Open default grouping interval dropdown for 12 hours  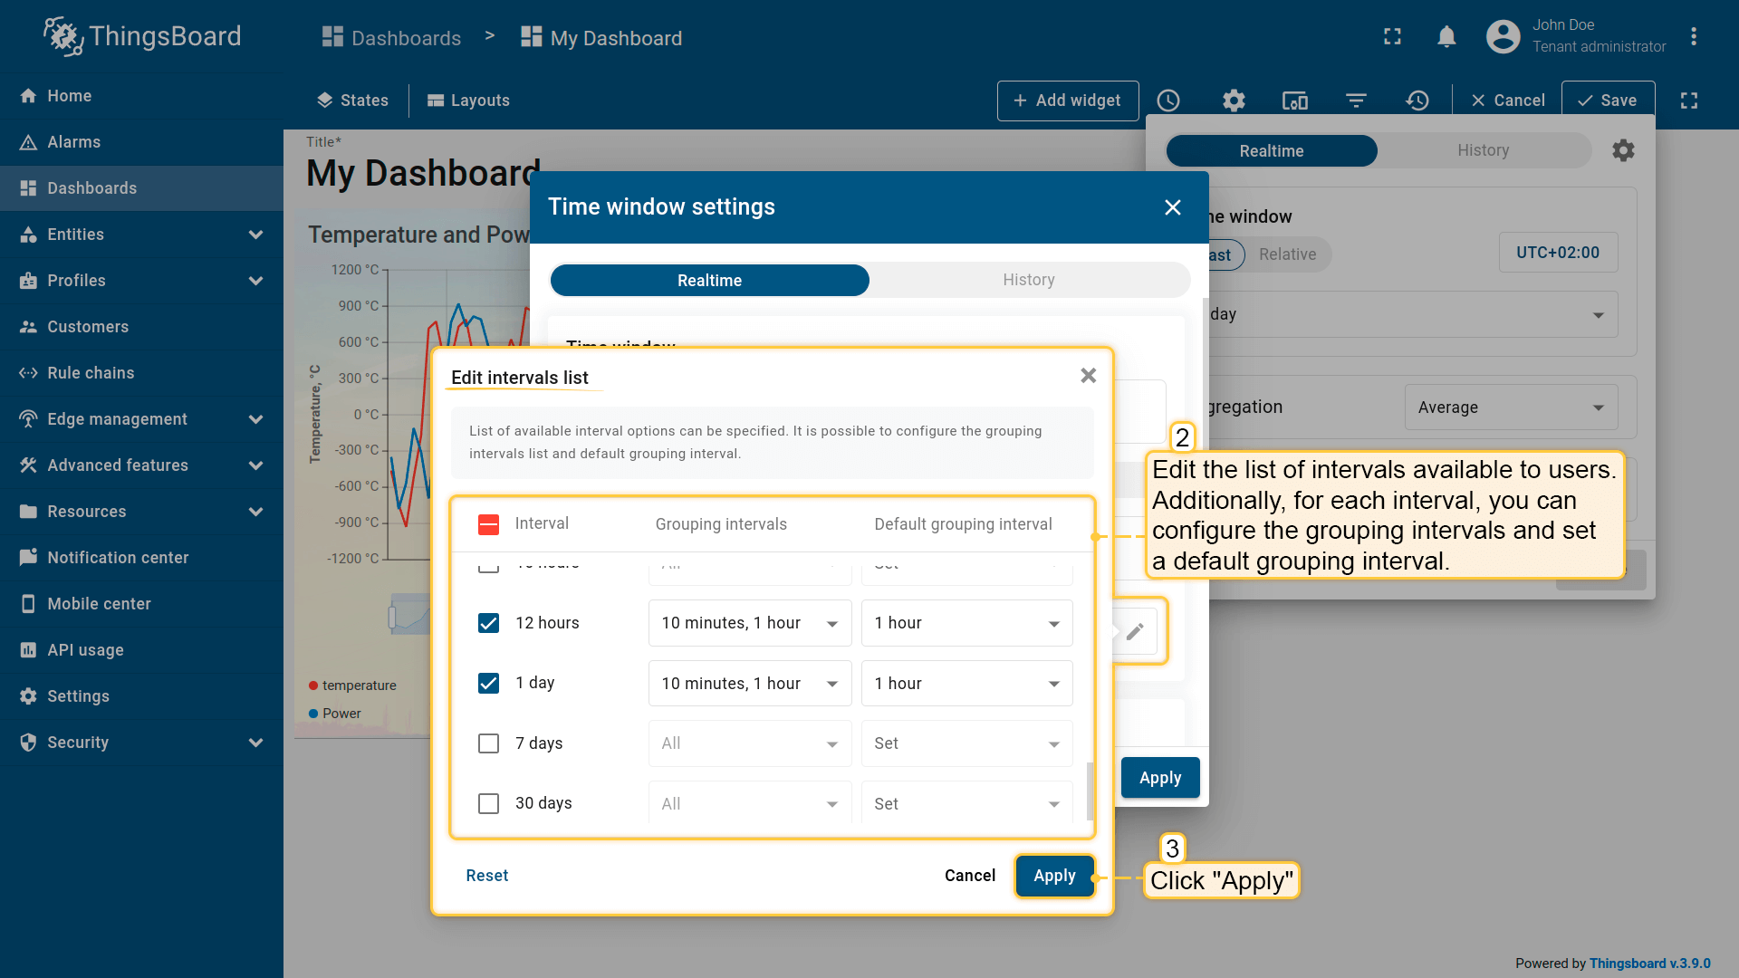(x=966, y=623)
